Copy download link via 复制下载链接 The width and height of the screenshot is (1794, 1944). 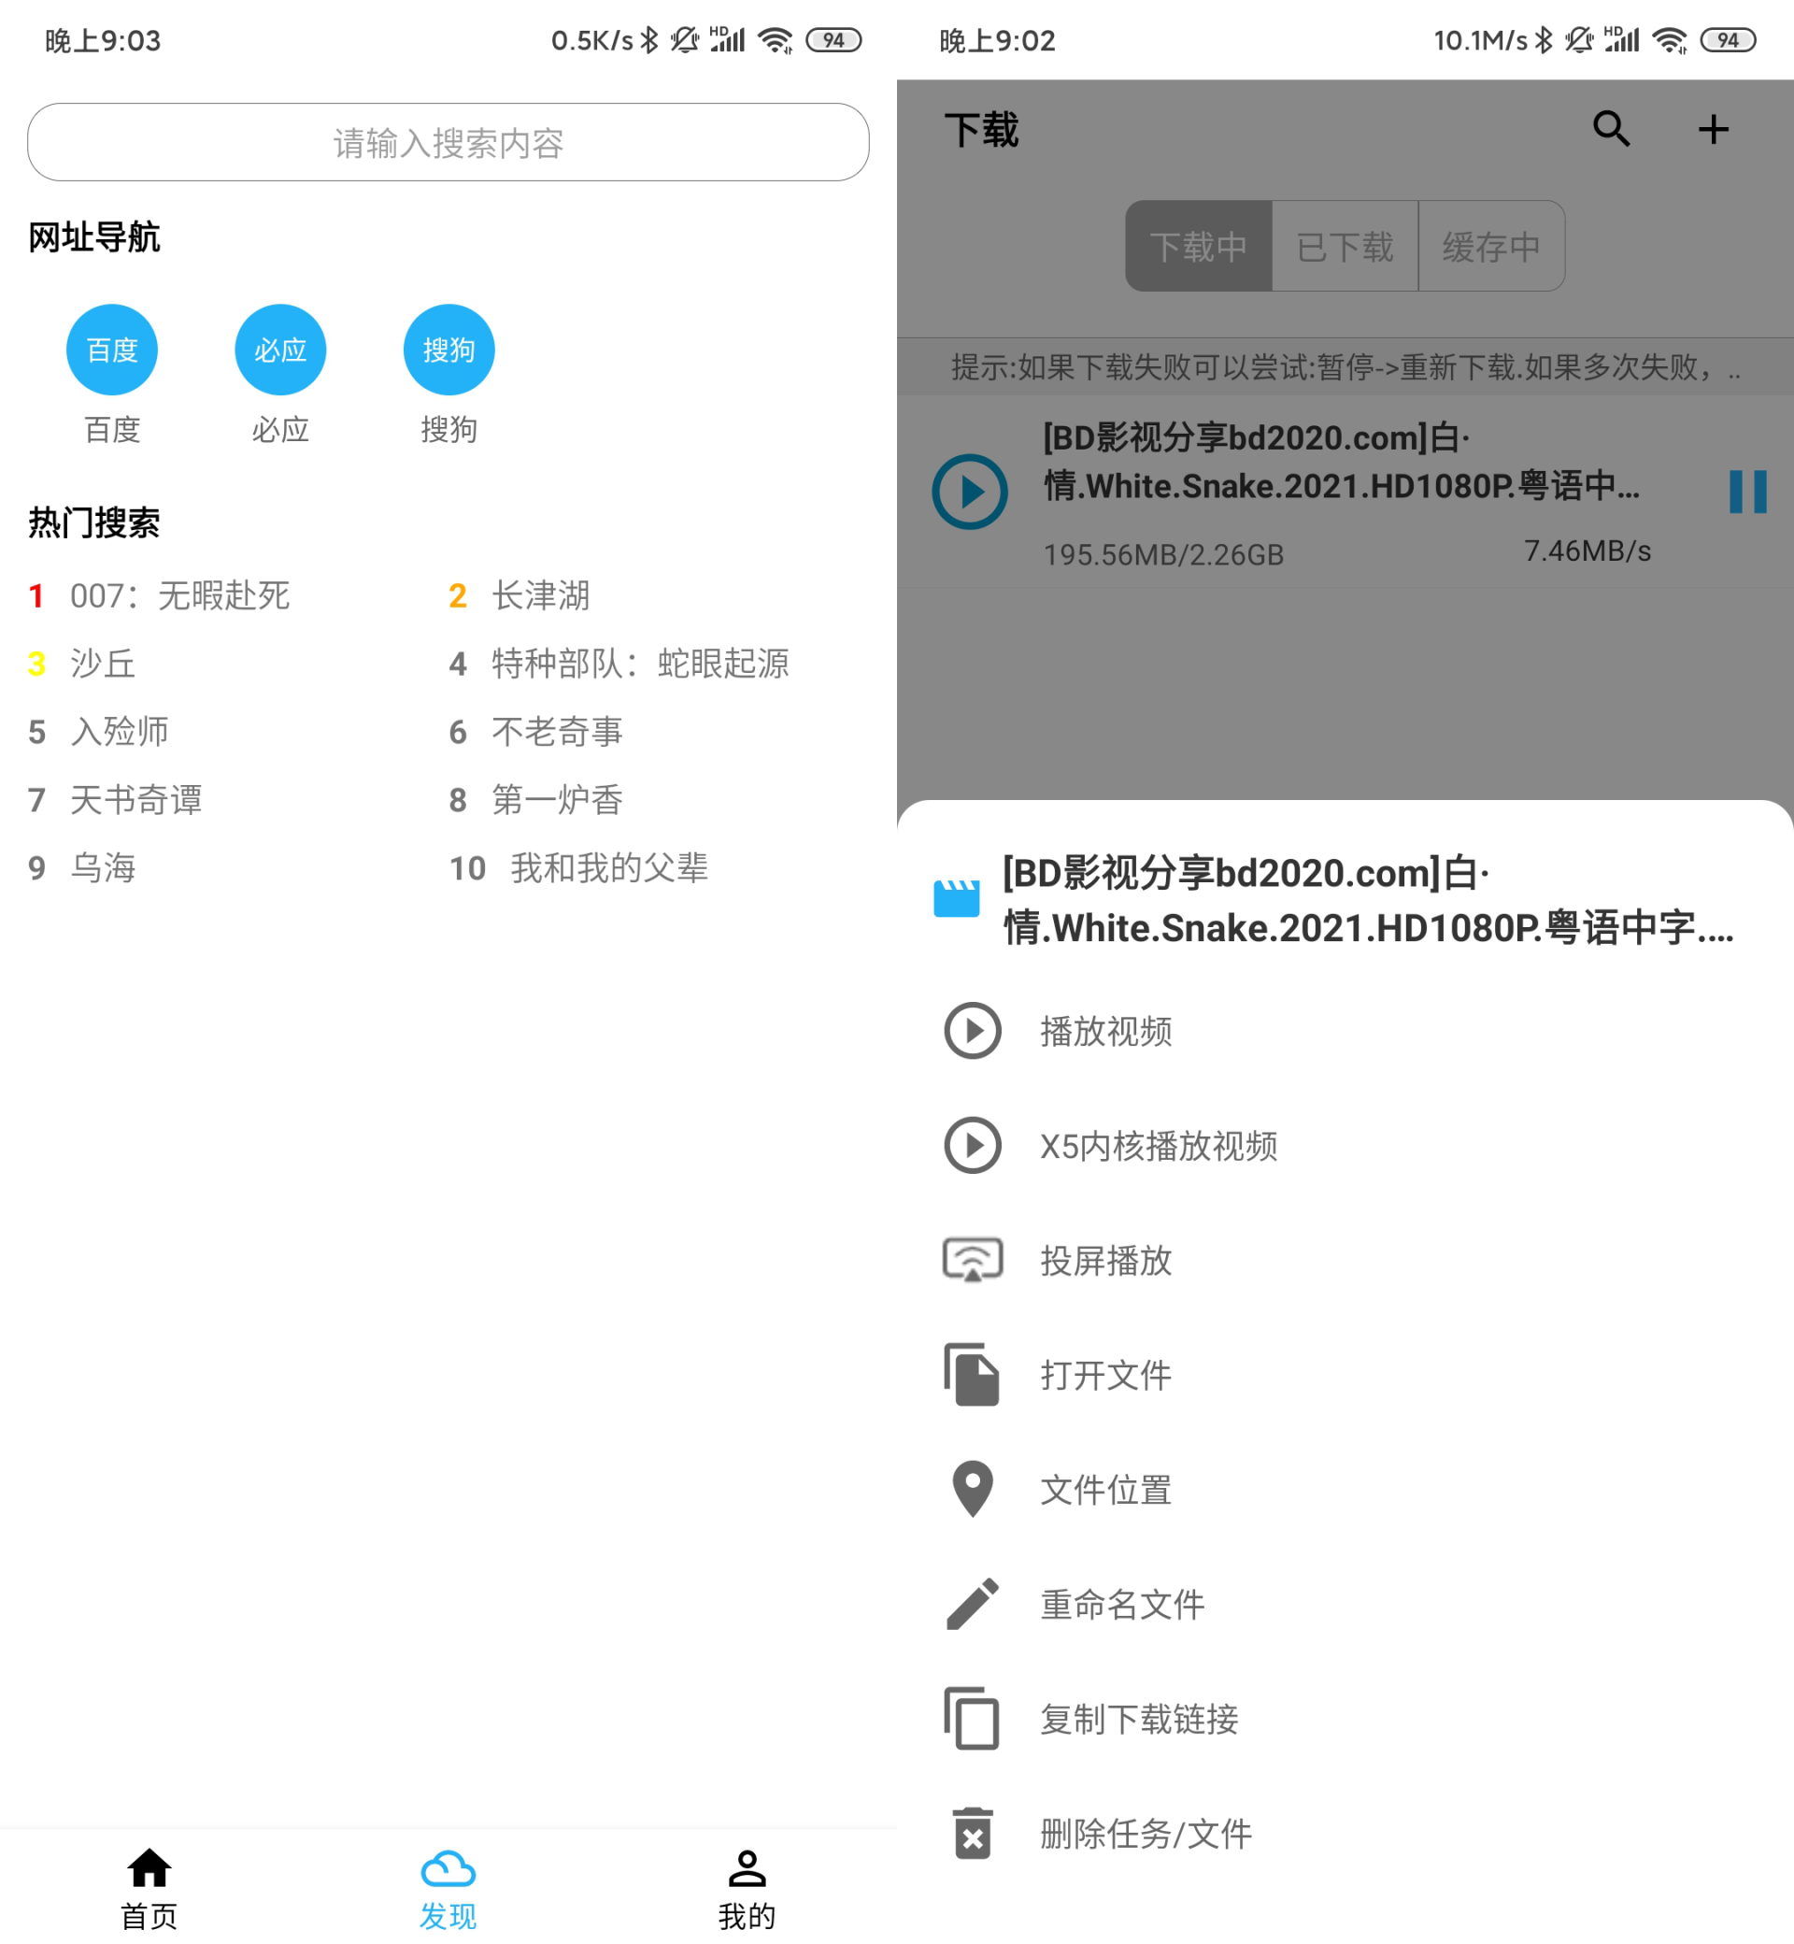pyautogui.click(x=1138, y=1719)
